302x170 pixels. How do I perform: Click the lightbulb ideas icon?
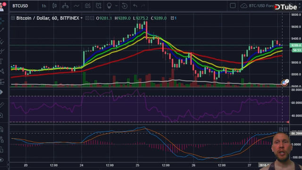point(109,6)
